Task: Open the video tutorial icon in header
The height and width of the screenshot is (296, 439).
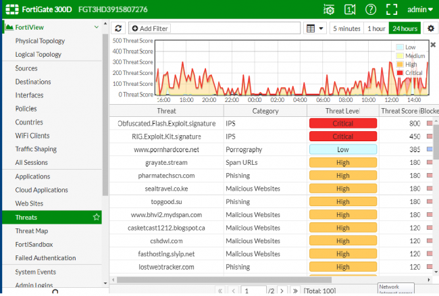Action: click(350, 9)
